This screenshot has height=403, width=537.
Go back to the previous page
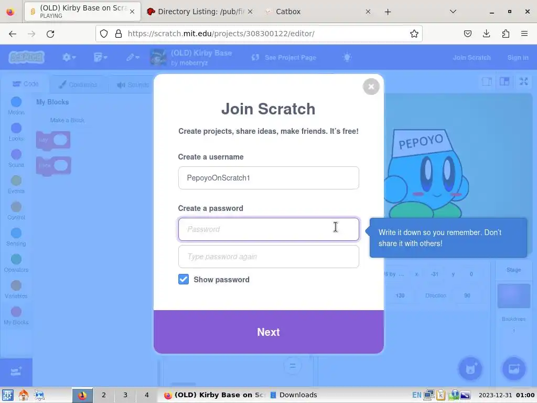point(13,34)
